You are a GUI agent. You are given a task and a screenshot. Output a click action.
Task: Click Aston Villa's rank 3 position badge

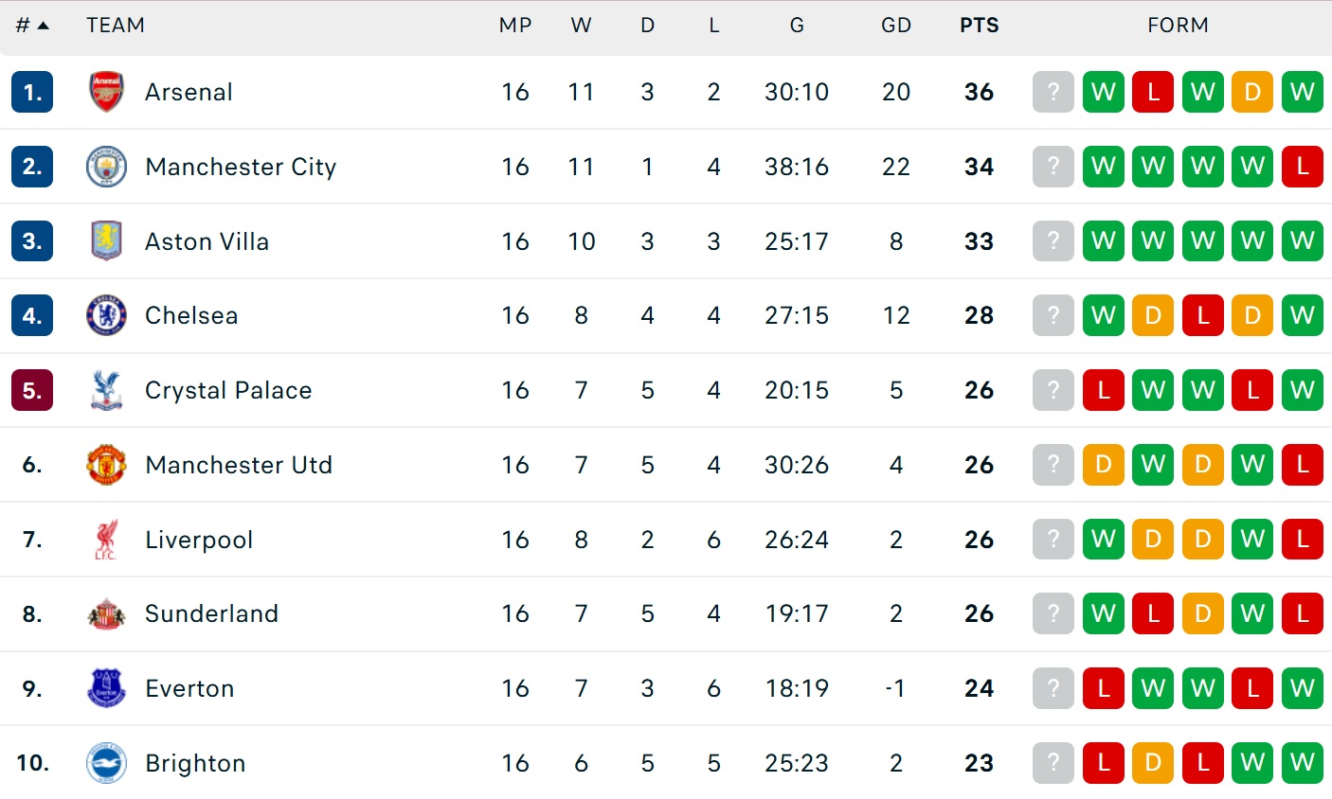pos(32,240)
